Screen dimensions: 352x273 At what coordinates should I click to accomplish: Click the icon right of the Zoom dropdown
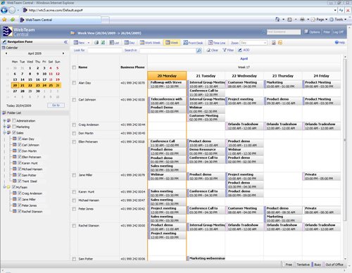[273, 43]
